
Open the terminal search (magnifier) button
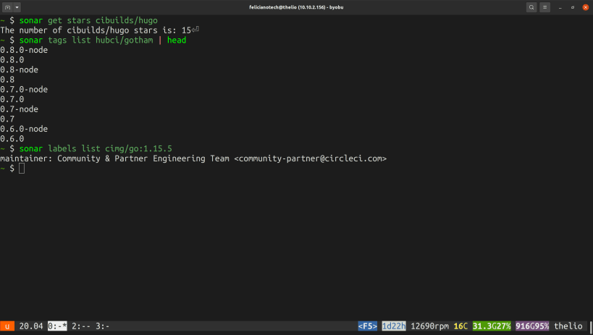pyautogui.click(x=531, y=7)
